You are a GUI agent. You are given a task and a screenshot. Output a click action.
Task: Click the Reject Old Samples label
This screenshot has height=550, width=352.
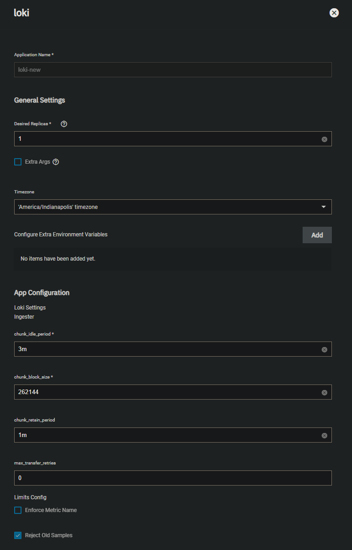(48, 535)
